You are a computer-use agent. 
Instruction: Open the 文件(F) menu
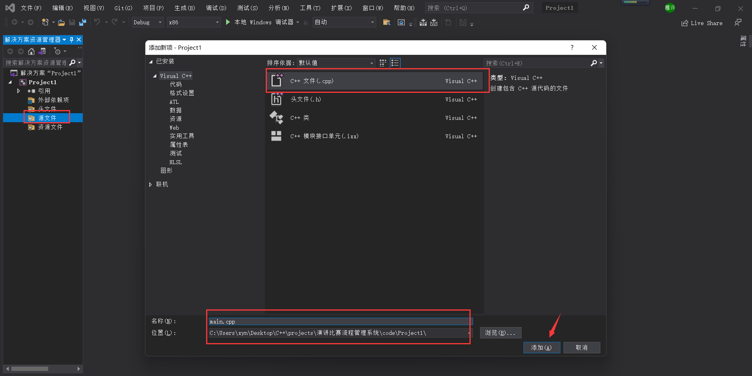point(31,8)
